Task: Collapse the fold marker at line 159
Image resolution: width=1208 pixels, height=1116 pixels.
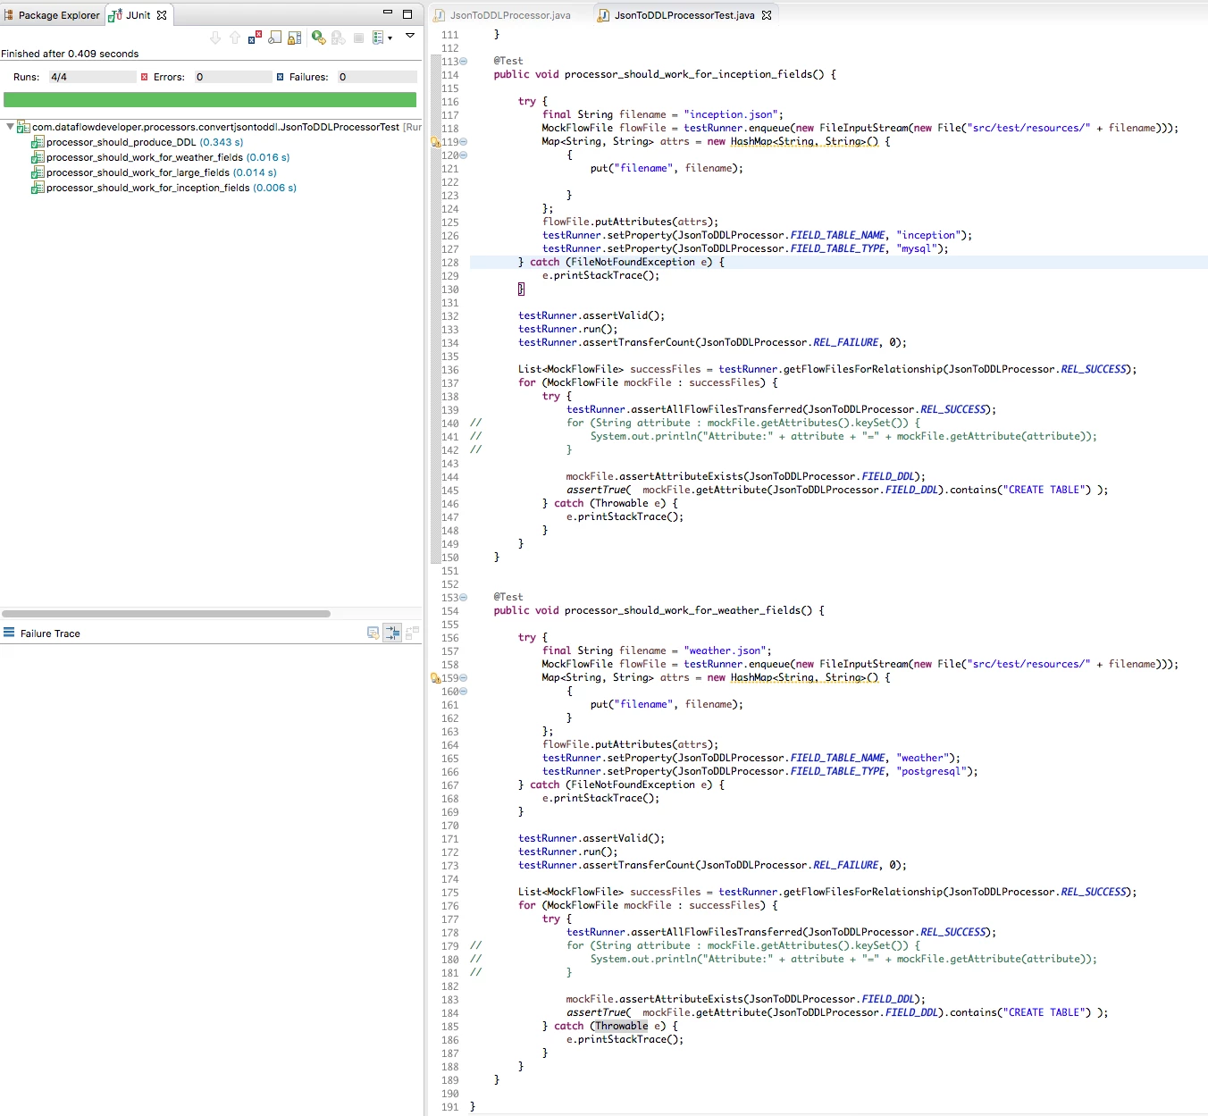Action: click(x=463, y=678)
